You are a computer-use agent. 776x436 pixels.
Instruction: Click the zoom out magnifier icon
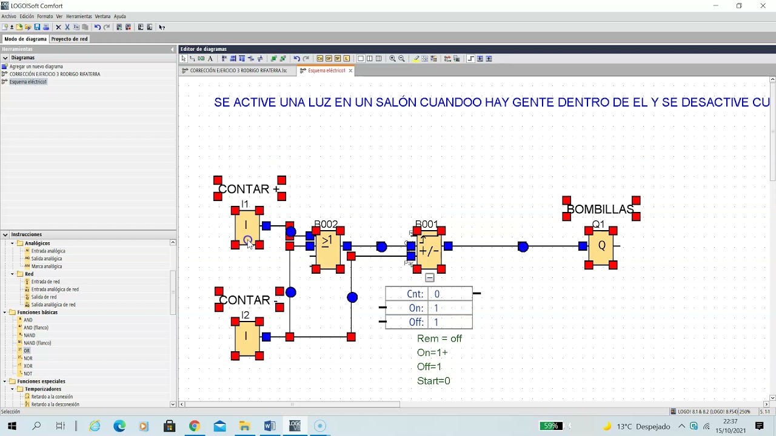[x=401, y=59]
